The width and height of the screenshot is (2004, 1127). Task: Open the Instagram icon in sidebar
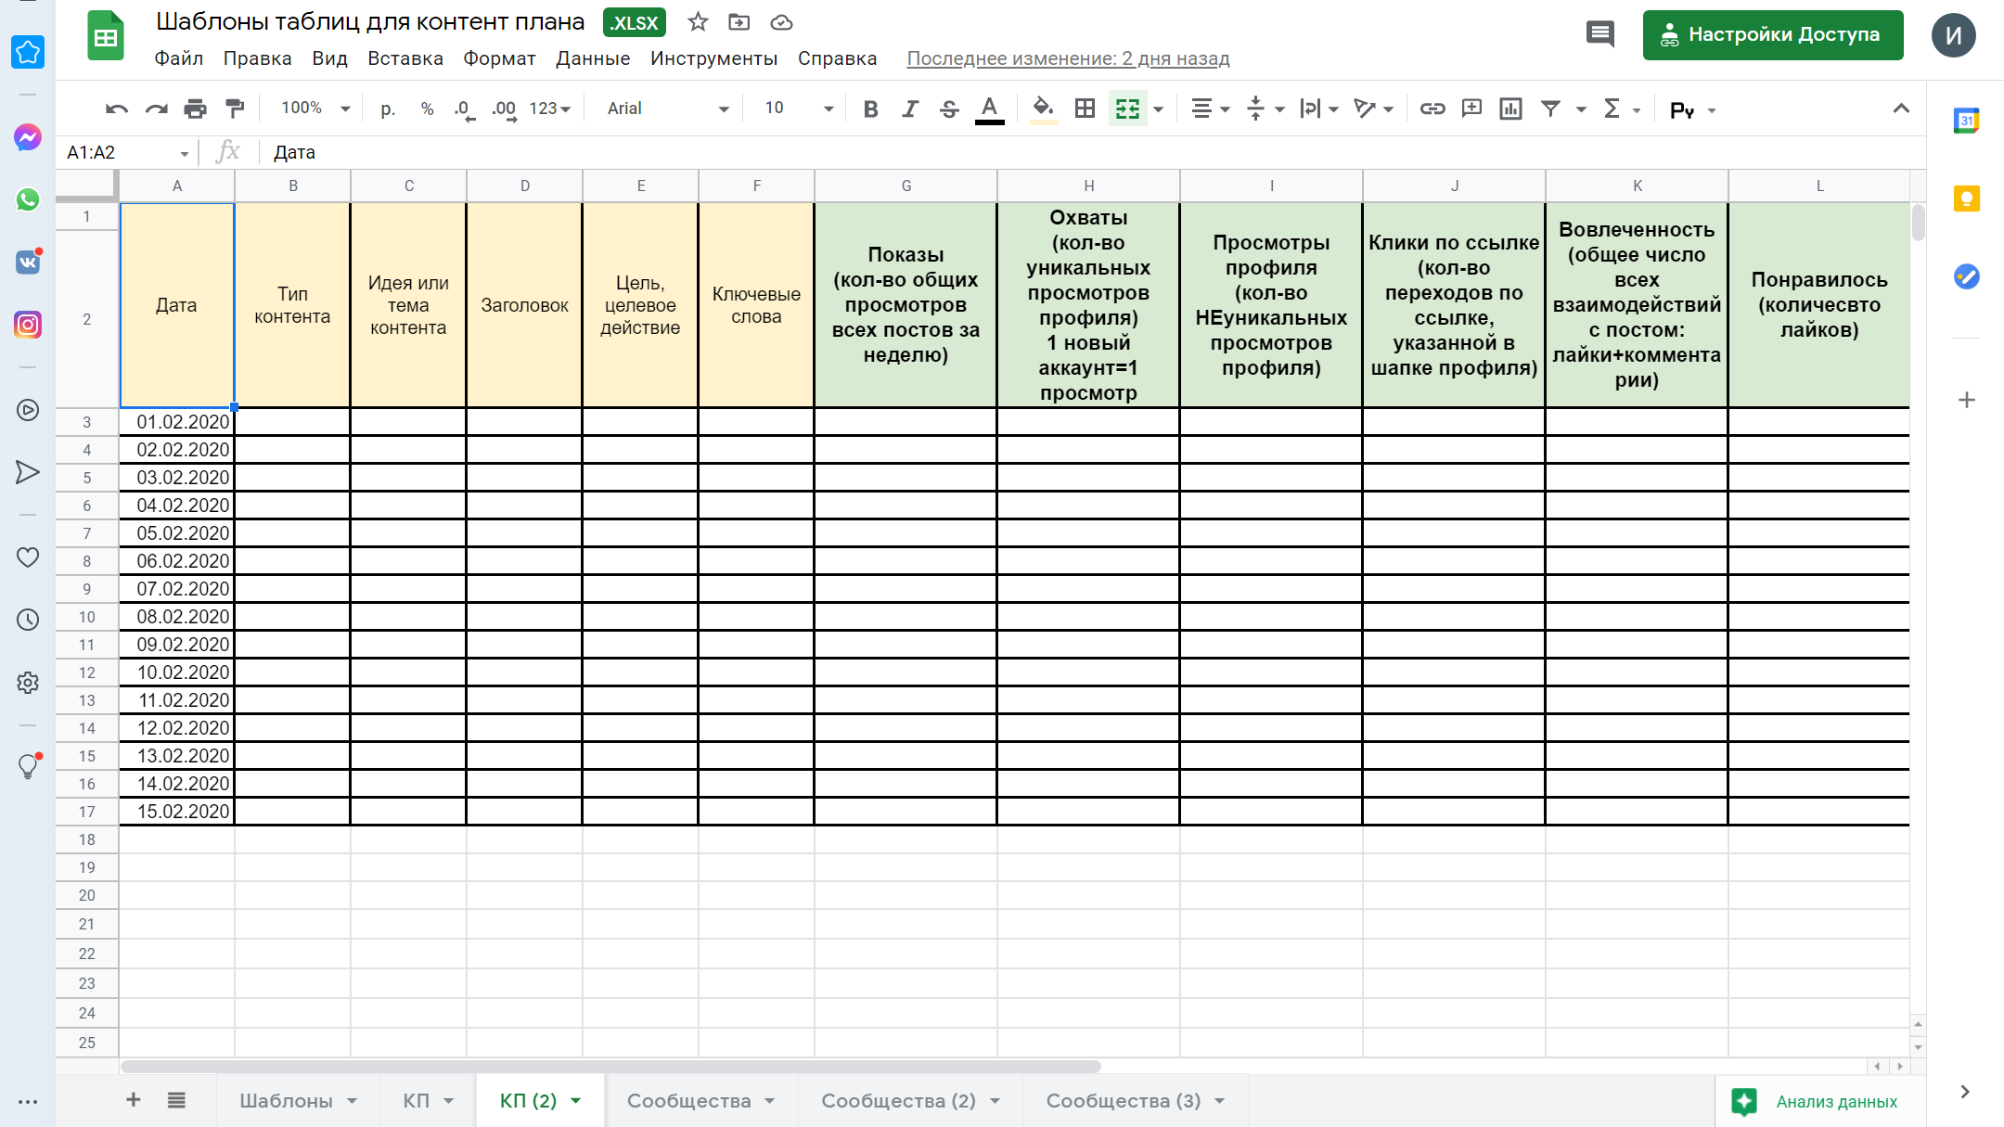(x=28, y=325)
